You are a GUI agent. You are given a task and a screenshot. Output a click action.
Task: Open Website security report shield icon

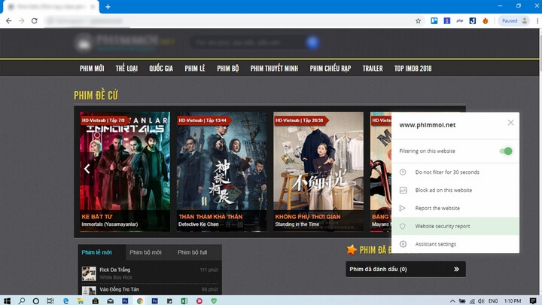click(x=403, y=226)
